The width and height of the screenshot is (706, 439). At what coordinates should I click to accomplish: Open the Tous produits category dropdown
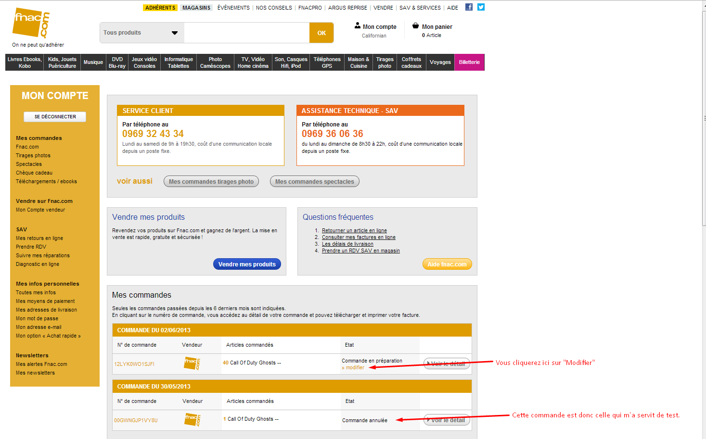click(142, 33)
